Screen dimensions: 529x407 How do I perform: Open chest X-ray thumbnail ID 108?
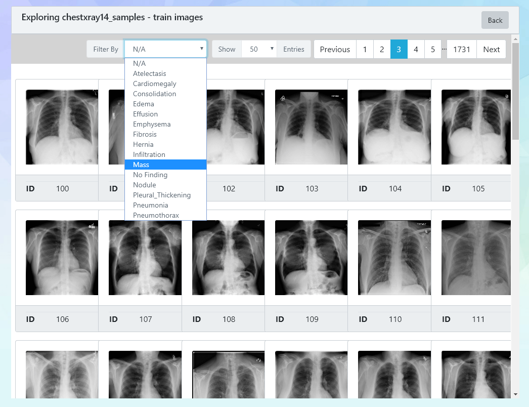tap(229, 258)
